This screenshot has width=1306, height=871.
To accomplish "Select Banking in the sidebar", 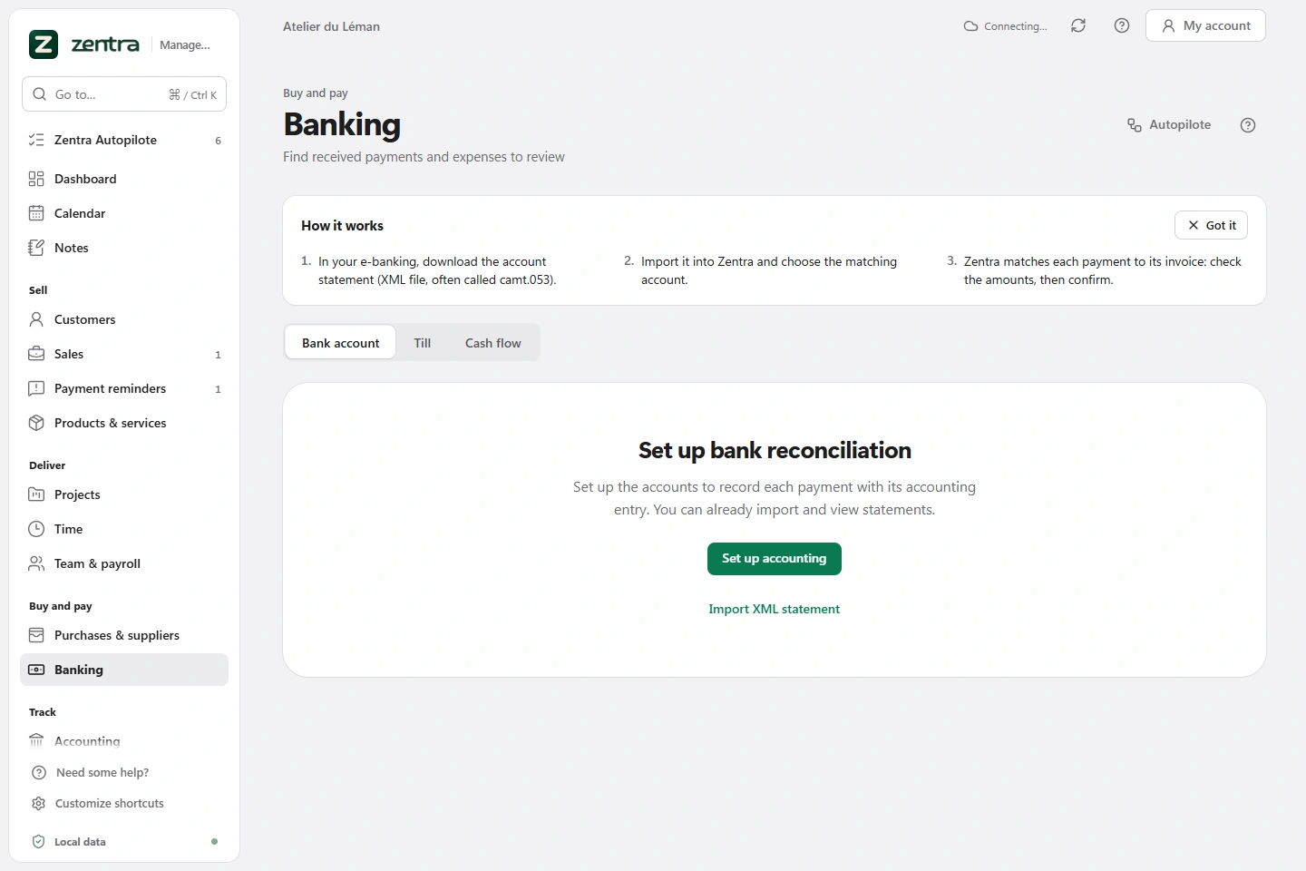I will tap(124, 670).
